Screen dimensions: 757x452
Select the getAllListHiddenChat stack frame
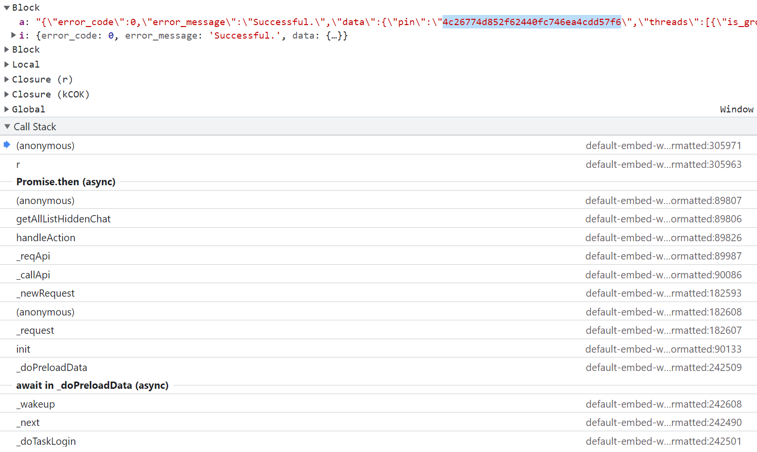pyautogui.click(x=63, y=219)
